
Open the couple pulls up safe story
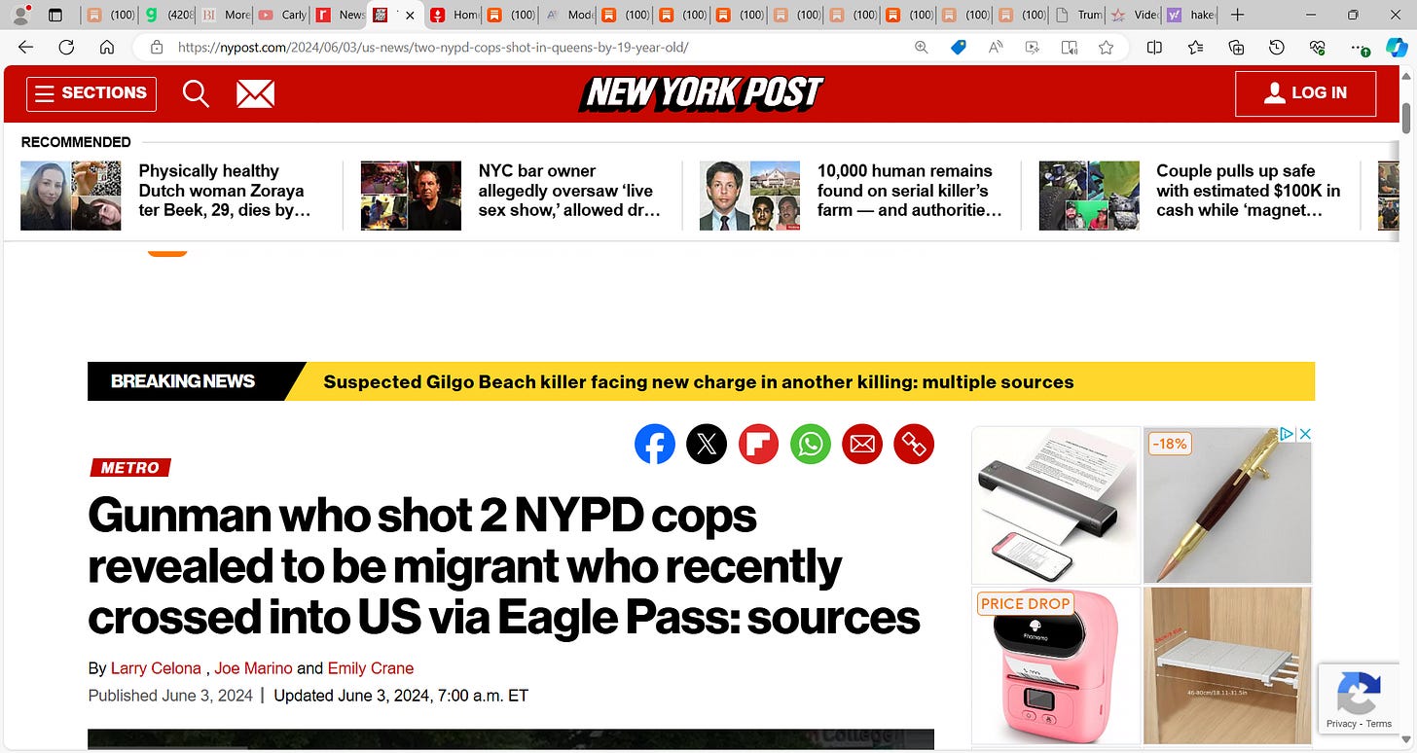[x=1248, y=191]
